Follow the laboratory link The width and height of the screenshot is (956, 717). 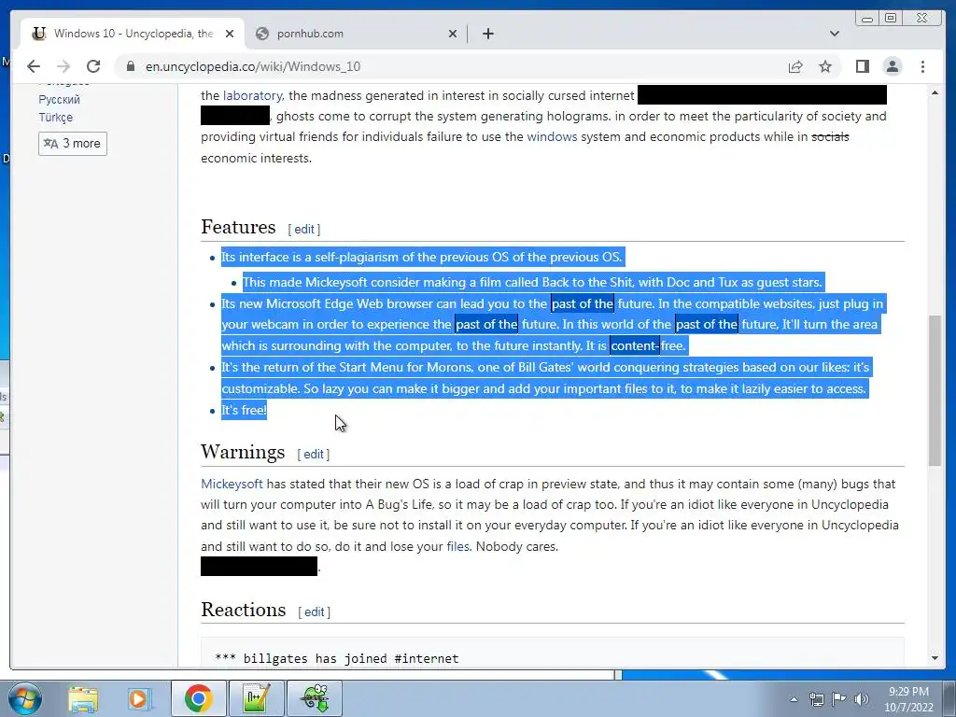coord(252,96)
